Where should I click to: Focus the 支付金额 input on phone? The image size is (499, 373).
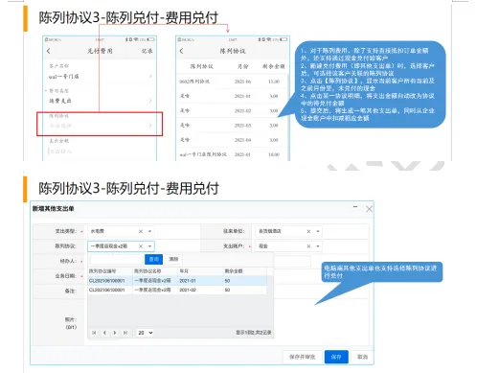(x=100, y=152)
